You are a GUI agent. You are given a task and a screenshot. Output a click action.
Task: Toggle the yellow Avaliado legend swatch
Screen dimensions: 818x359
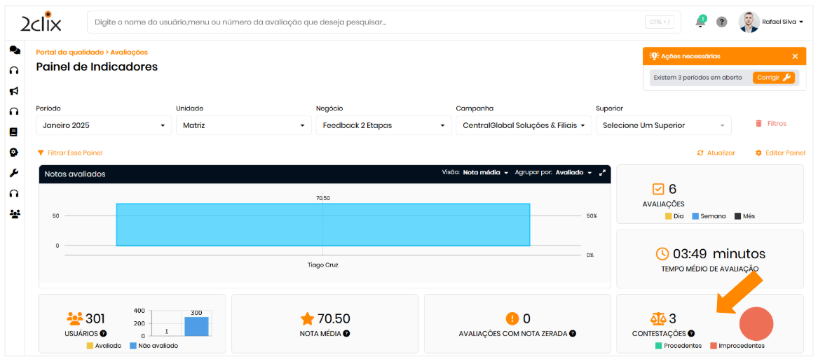[90, 346]
